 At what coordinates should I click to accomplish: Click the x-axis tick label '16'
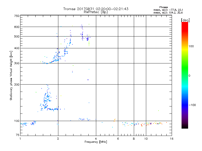coord(172,139)
